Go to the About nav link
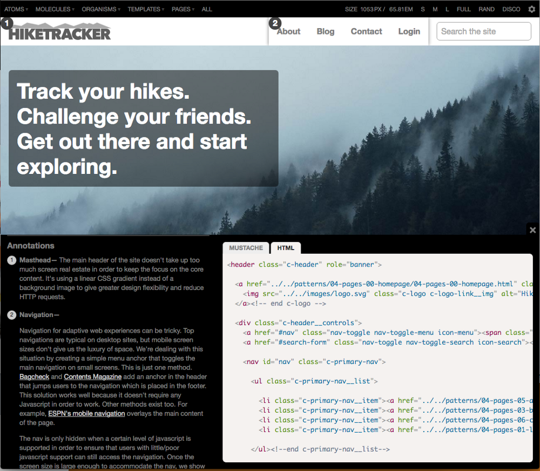540x471 pixels. [288, 31]
